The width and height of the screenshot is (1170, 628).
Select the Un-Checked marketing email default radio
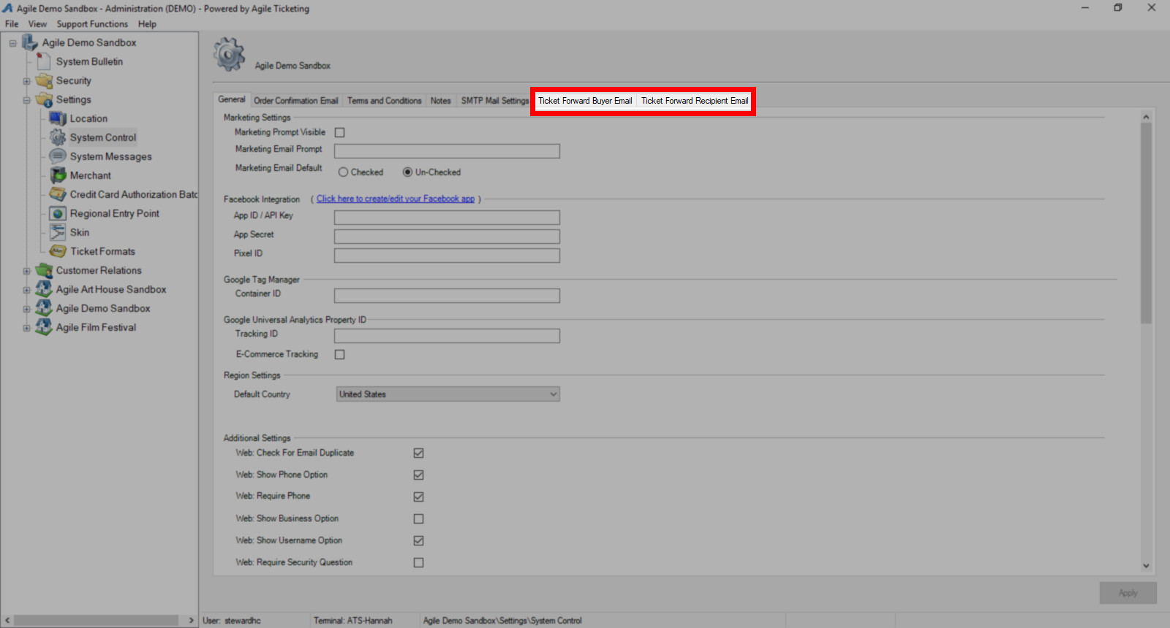click(x=407, y=172)
